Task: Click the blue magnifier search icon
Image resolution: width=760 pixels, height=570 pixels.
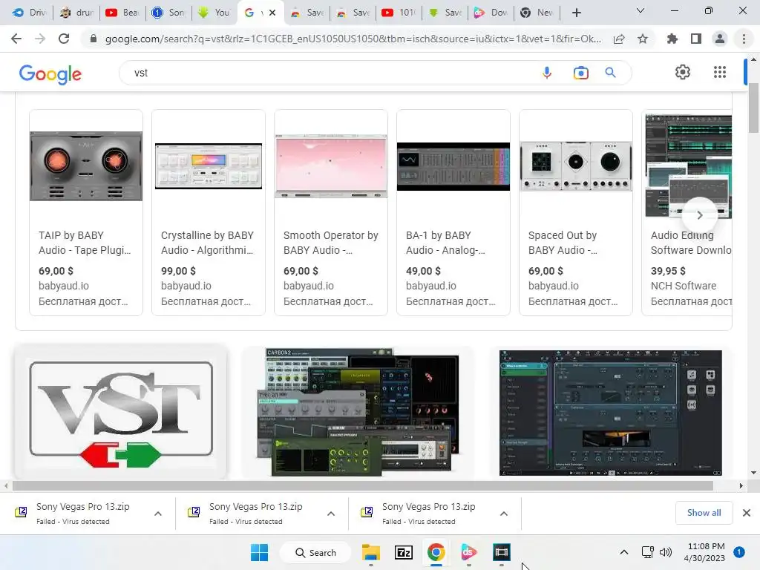Action: pyautogui.click(x=611, y=73)
